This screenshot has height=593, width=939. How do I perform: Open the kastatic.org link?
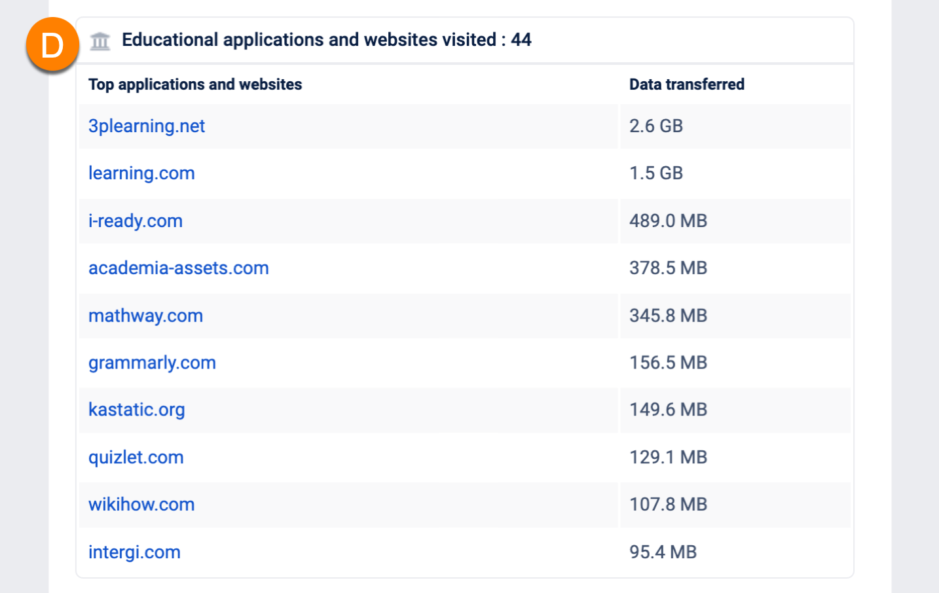pyautogui.click(x=137, y=410)
